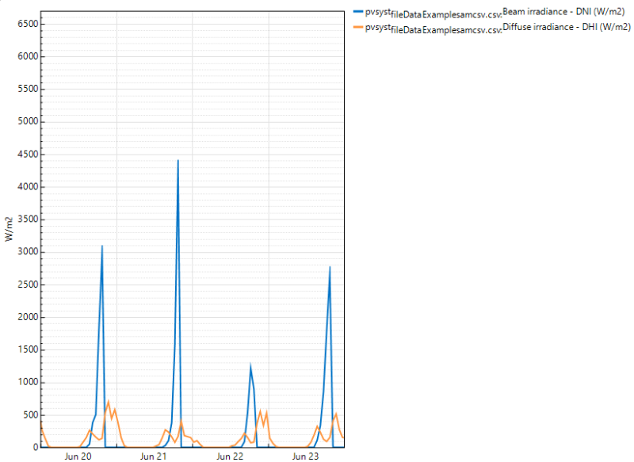Click the W/m2 y-axis title

(x=9, y=229)
